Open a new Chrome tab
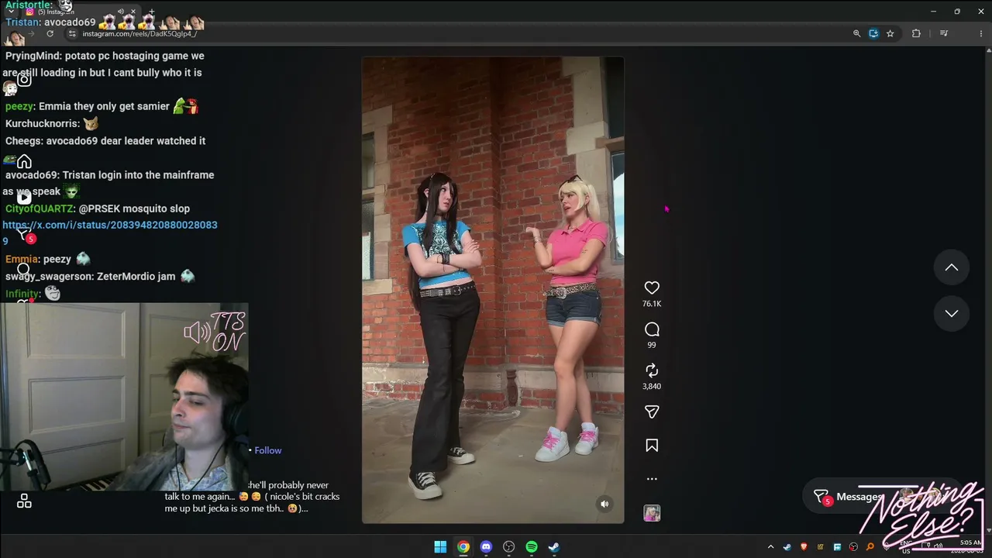 coord(151,12)
